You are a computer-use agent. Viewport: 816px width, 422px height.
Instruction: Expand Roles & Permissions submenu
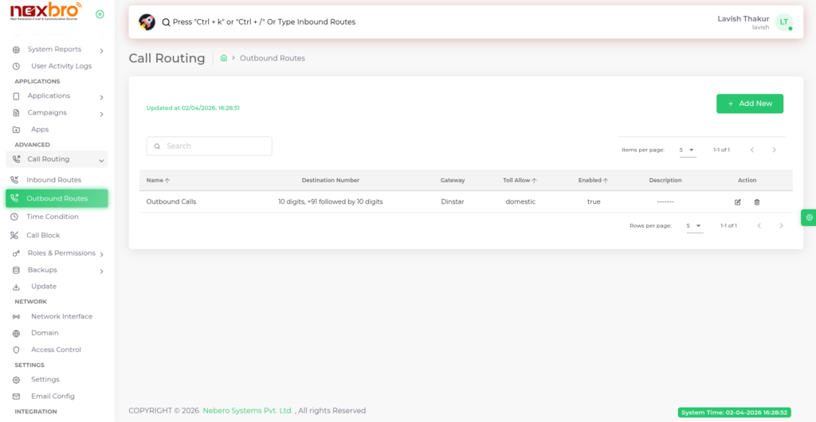(x=101, y=254)
